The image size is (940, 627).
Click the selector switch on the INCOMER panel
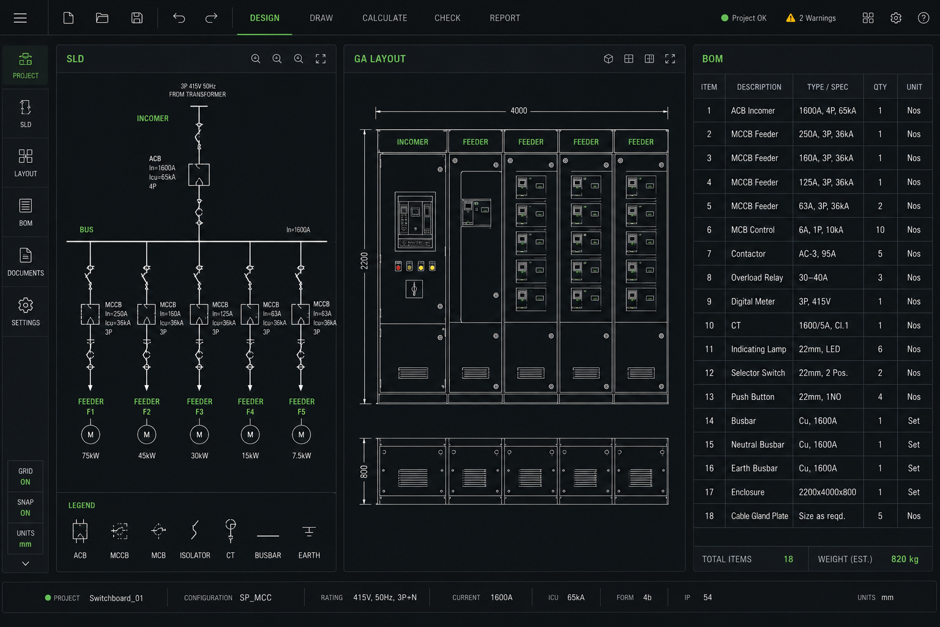(414, 288)
